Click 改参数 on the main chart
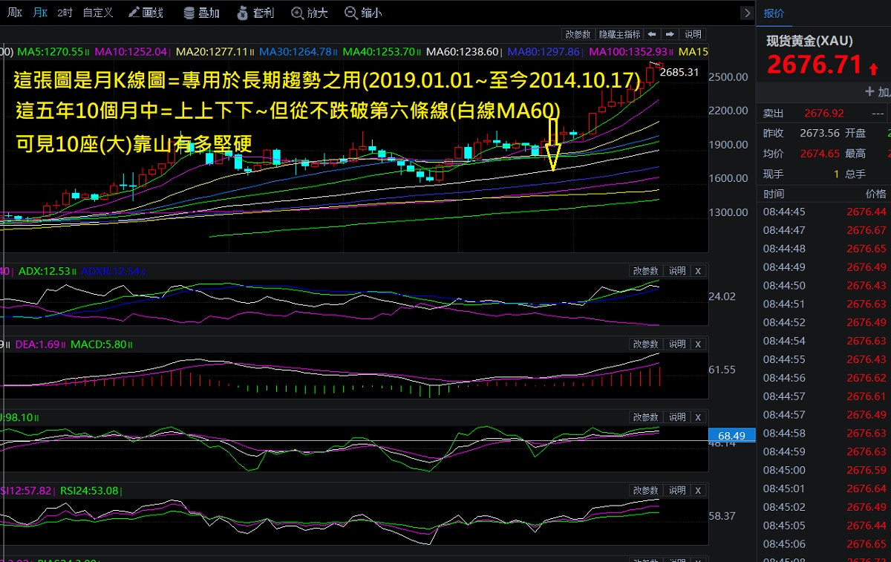Viewport: 891px width, 562px height. pos(578,34)
